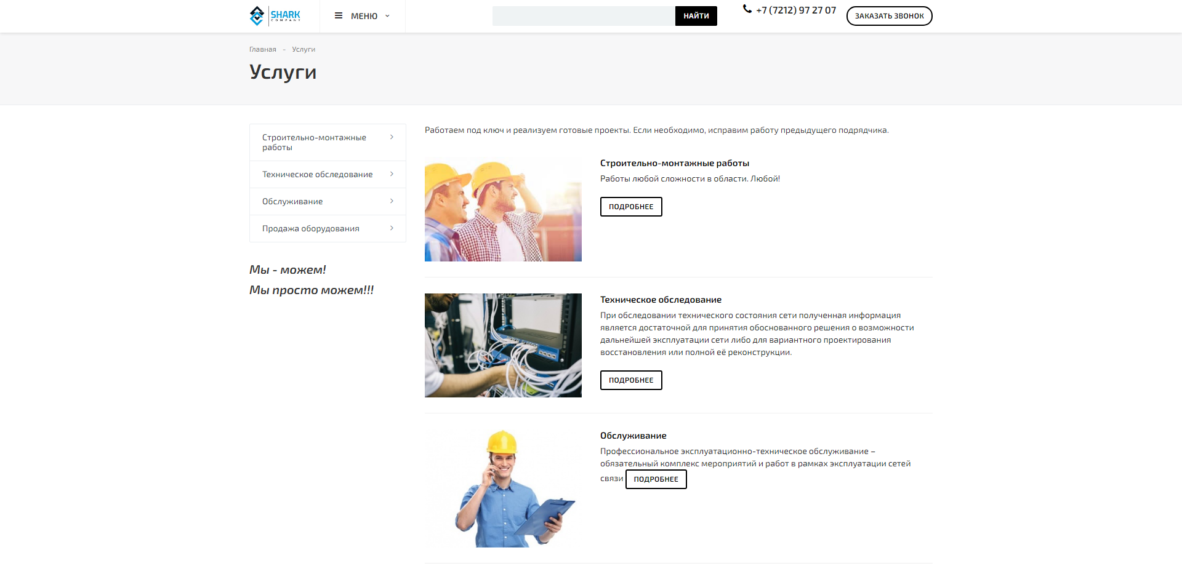The image size is (1182, 566).
Task: Click the text Мы просто можем!!!
Action: (x=312, y=290)
